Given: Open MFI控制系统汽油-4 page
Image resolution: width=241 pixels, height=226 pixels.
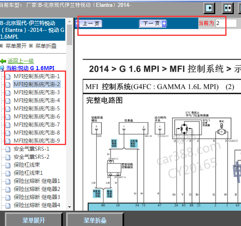Looking at the screenshot, I should click(x=37, y=100).
